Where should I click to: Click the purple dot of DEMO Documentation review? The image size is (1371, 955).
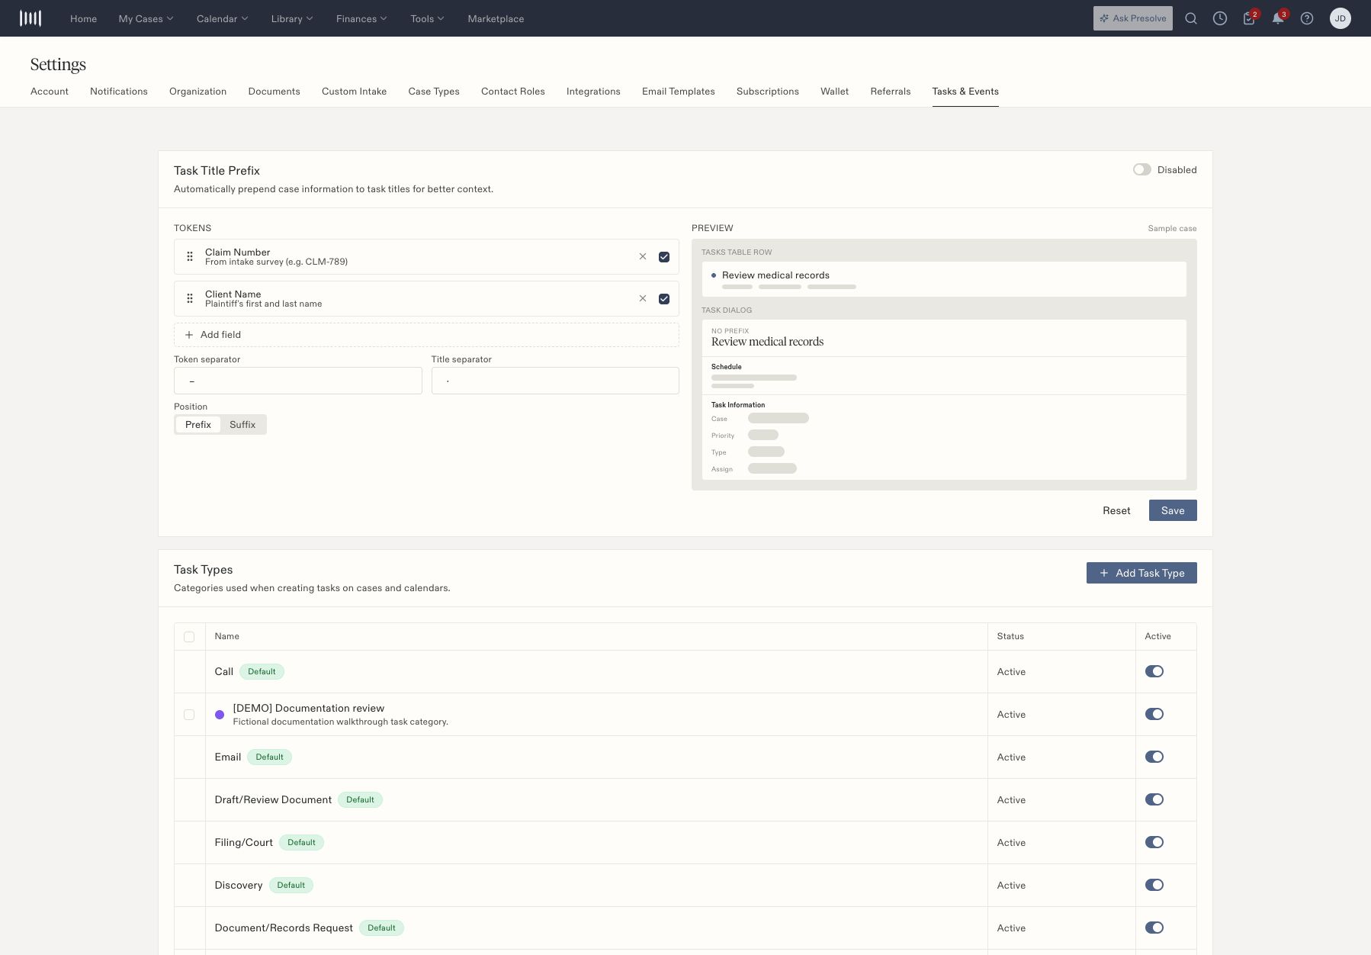pos(220,715)
